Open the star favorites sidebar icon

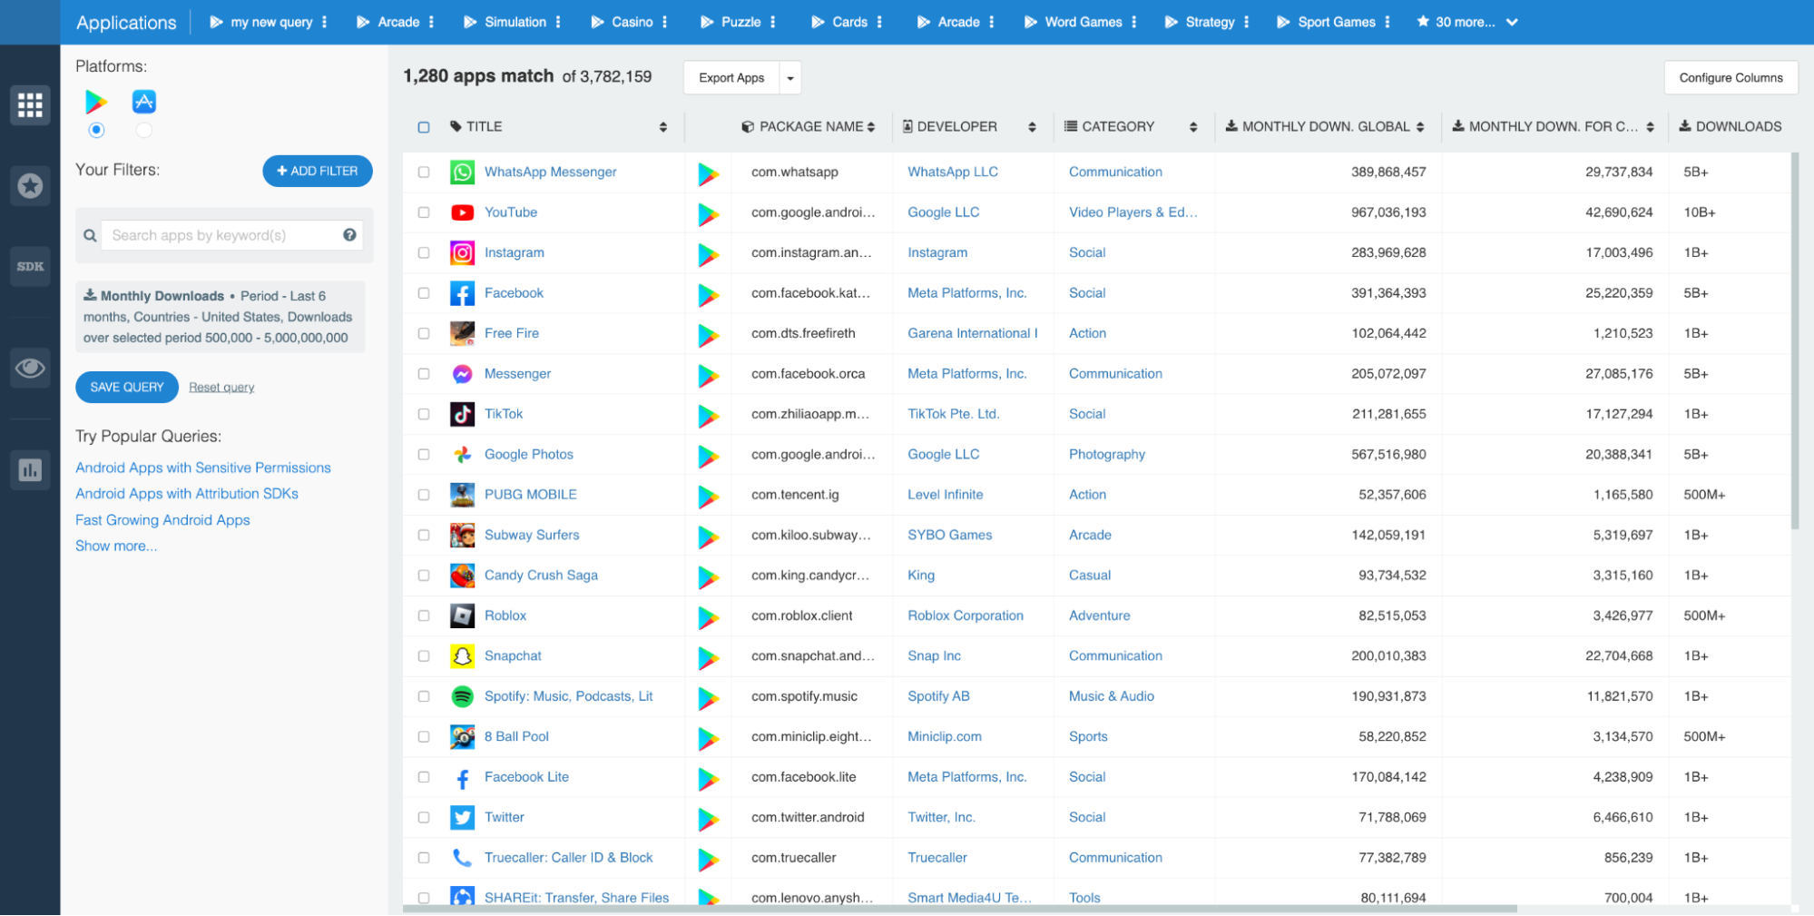(x=30, y=186)
